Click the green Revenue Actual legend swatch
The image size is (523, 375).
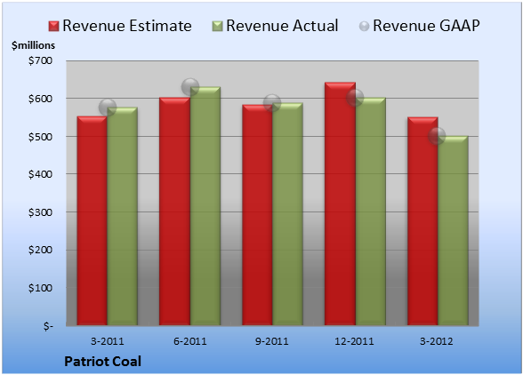point(217,27)
